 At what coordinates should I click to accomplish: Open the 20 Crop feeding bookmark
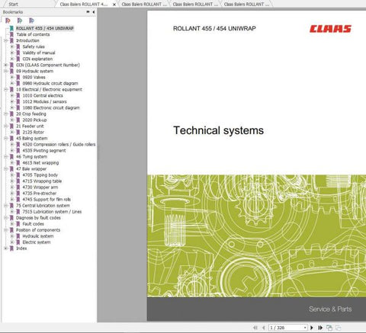pyautogui.click(x=31, y=114)
